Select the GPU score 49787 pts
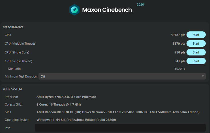This screenshot has height=133, width=210. 178,35
